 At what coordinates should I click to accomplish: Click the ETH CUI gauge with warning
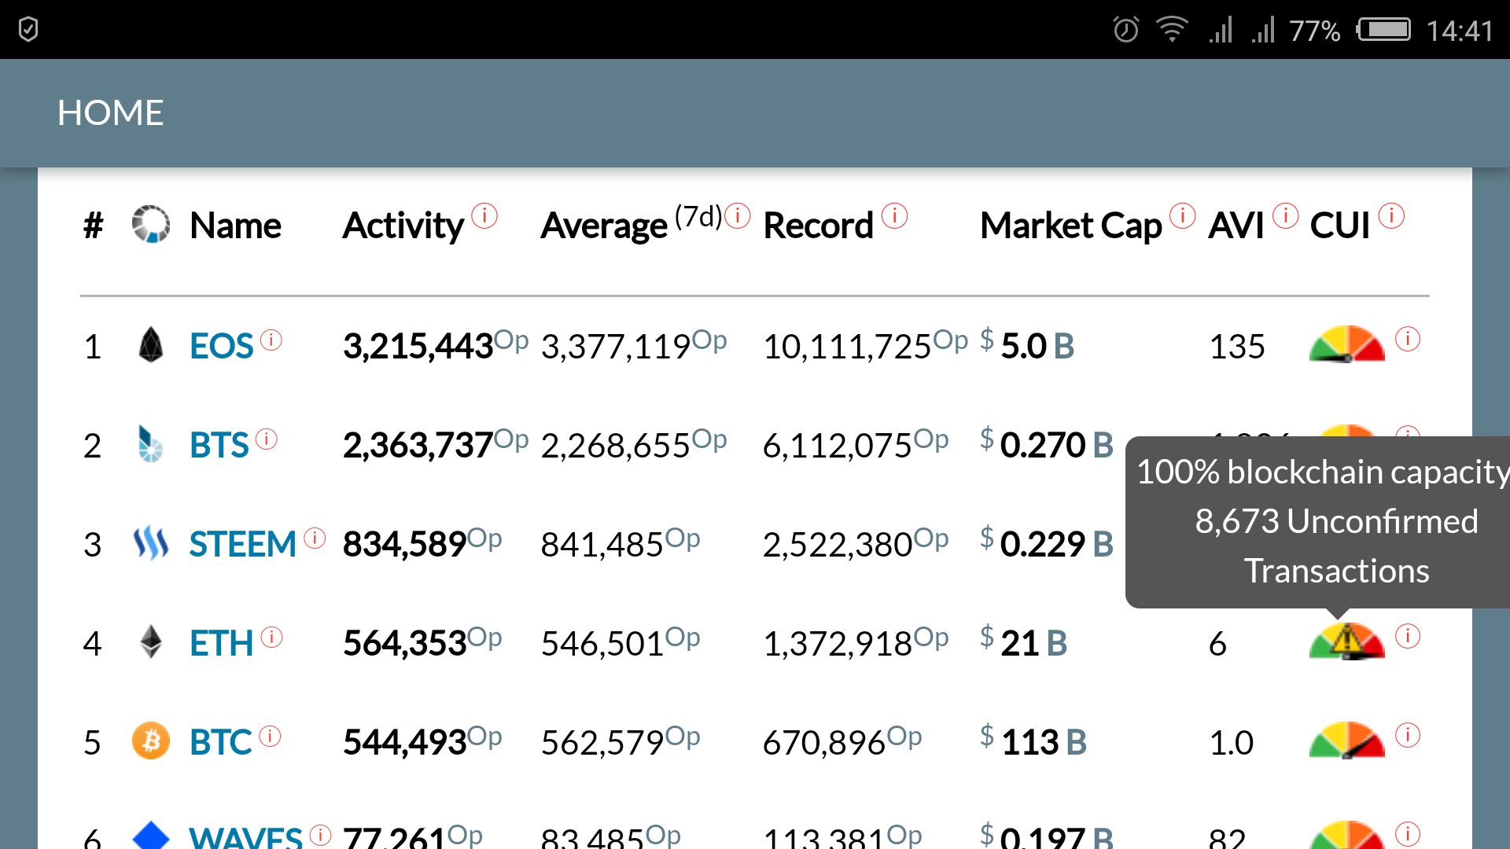click(1347, 641)
